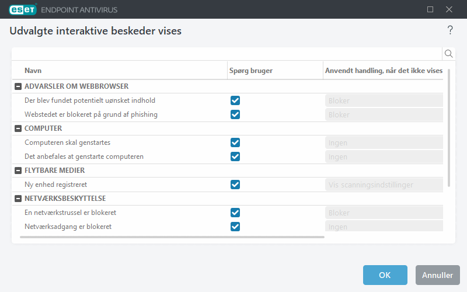Select row text 'Ny enhed registreret'
The height and width of the screenshot is (292, 467).
pos(55,185)
